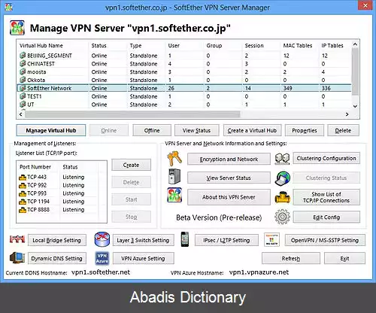Click the server tower icon beside View Server Status
The width and height of the screenshot is (376, 313).
point(174,177)
